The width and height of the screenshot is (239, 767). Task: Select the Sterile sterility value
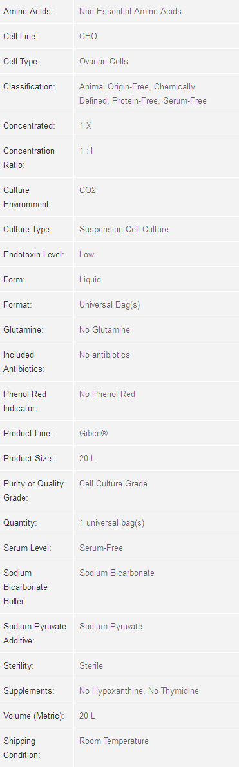(x=91, y=666)
